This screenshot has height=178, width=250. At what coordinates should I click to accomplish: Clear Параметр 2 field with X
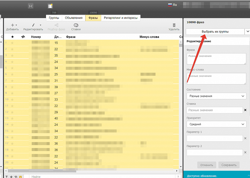coord(245,152)
